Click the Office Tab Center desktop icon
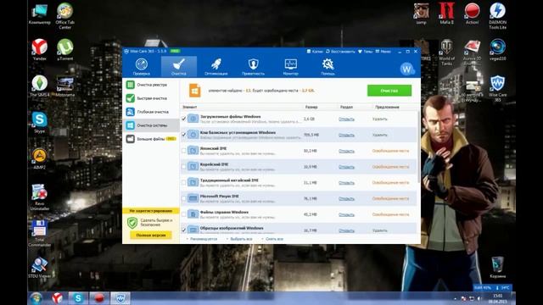543x305 pixels. 65,15
